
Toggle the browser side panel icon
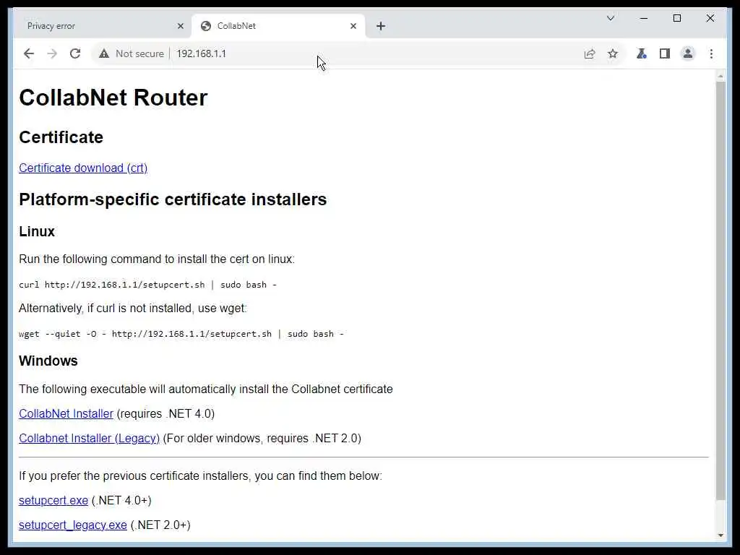665,53
